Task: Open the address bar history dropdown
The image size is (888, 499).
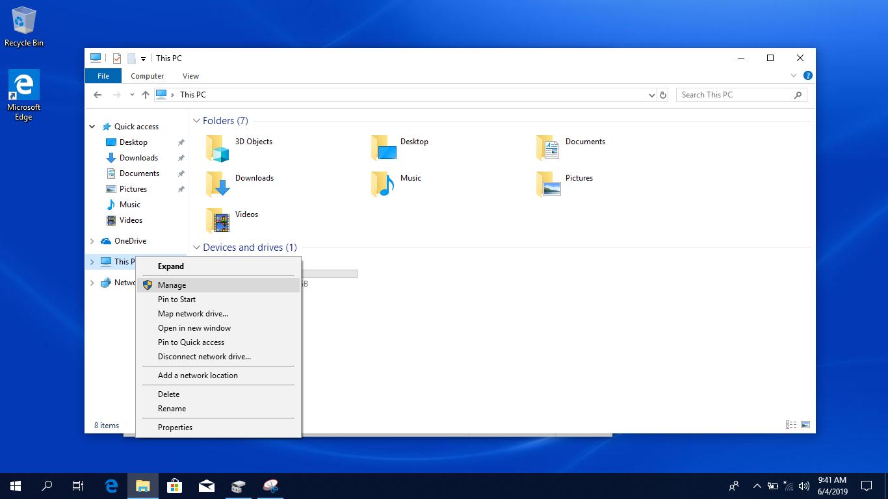Action: pos(651,95)
